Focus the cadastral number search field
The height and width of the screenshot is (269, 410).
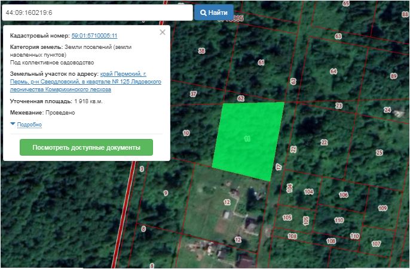point(97,12)
